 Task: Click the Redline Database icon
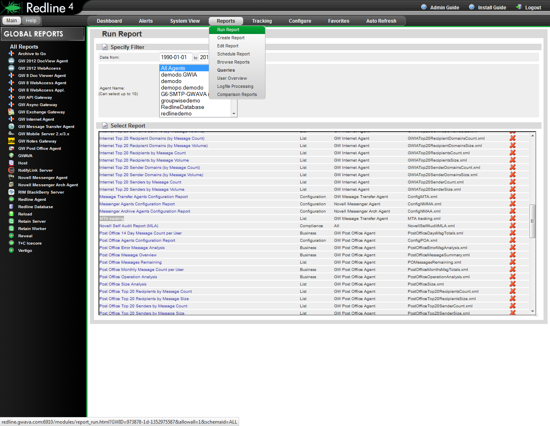click(11, 207)
